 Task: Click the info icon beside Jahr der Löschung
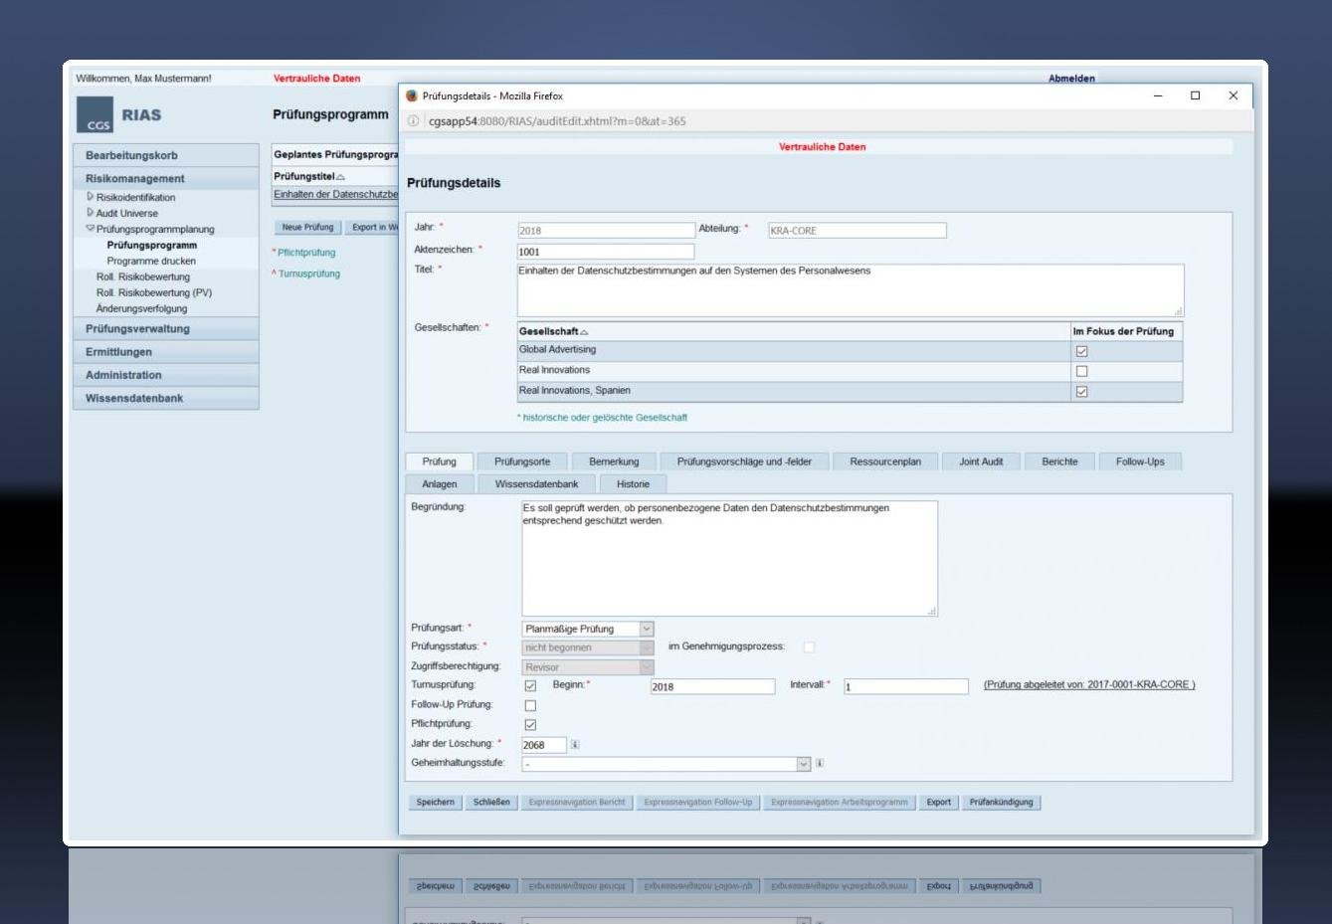[575, 744]
